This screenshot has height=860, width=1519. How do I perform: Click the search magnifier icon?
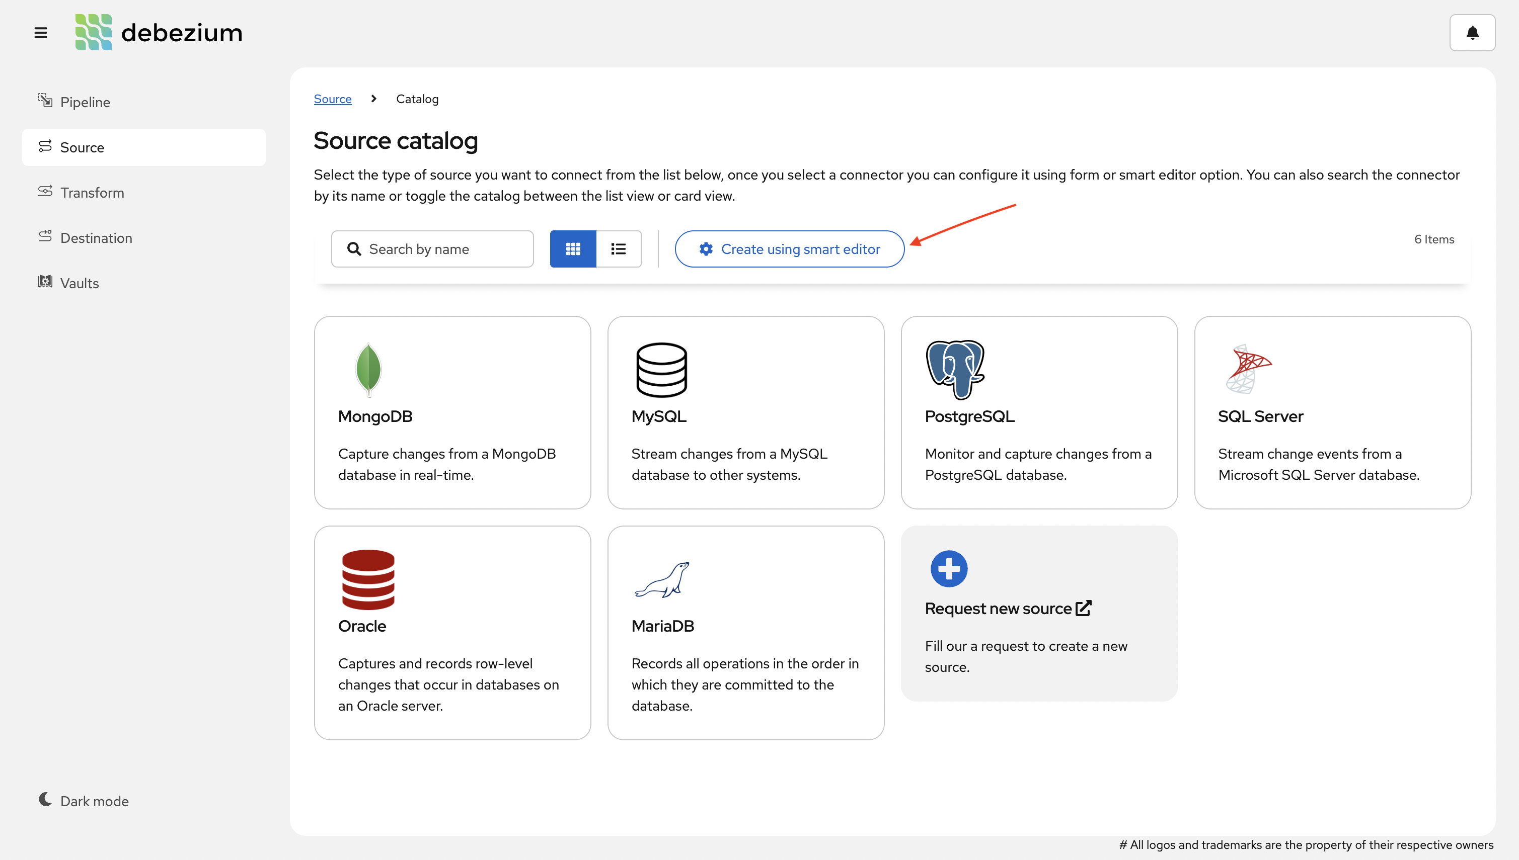[x=353, y=248]
